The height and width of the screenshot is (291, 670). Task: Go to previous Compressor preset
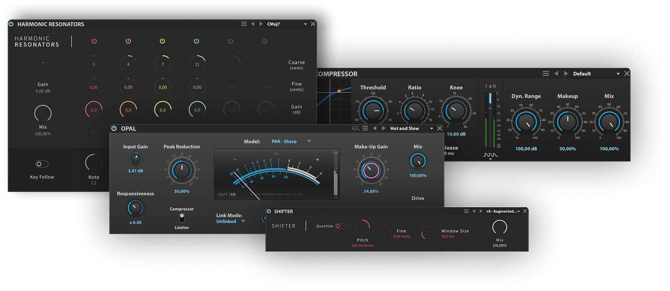pyautogui.click(x=556, y=73)
